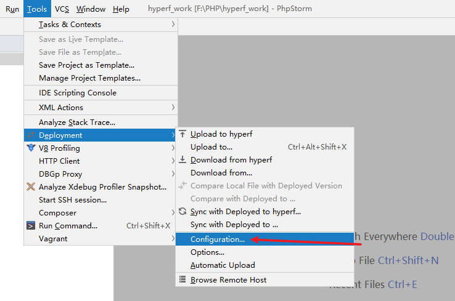Click the Ctrl+Shift+X shortcut text

pos(149,226)
